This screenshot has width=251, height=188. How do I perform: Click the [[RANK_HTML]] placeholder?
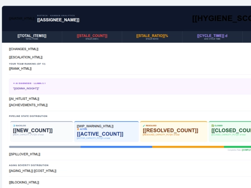coord(20,69)
